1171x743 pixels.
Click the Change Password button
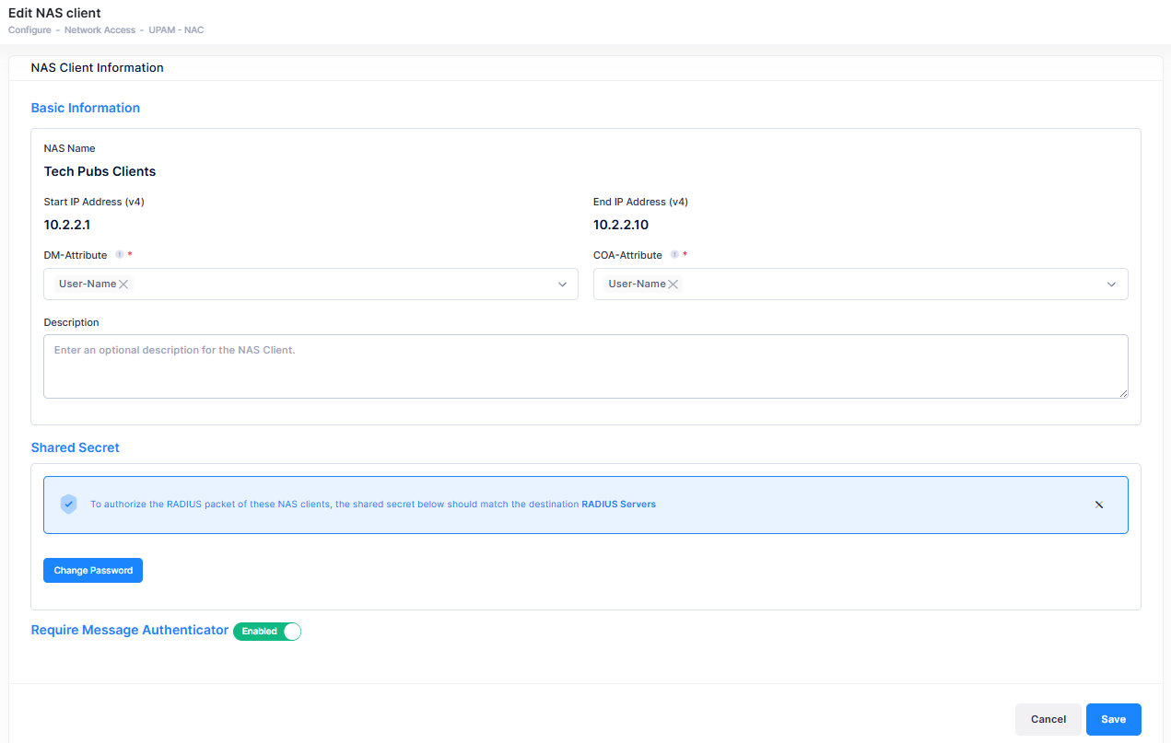coord(93,571)
